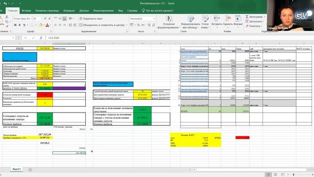Expand the Автосумма dropdown arrow
The image size is (314, 177).
coord(264,17)
